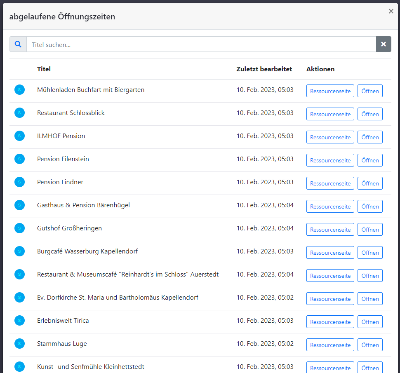This screenshot has width=400, height=373.
Task: Open Ressourcenseite for Pension Lindner
Action: (x=330, y=183)
